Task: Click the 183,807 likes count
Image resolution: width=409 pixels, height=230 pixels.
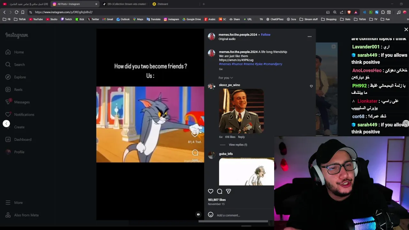Action: tap(217, 200)
